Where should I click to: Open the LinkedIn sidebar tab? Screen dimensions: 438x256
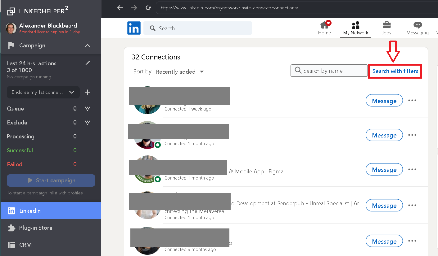51,211
